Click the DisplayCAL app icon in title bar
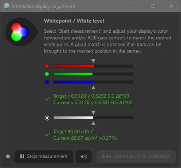The height and width of the screenshot is (168, 181). pyautogui.click(x=7, y=6)
